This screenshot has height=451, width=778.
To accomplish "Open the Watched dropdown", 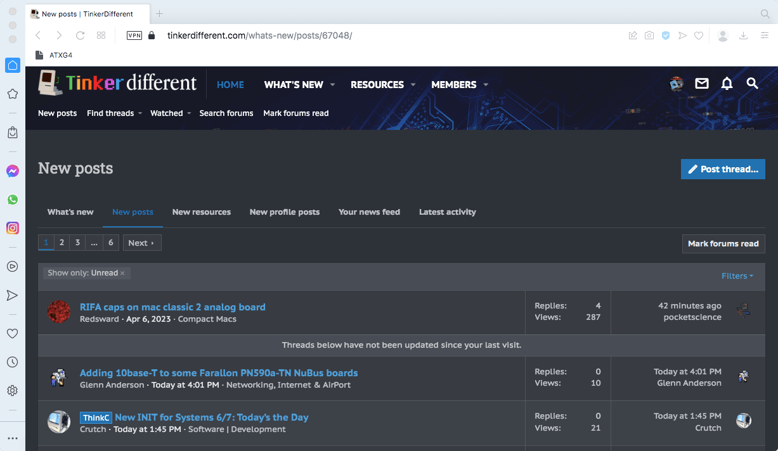I will [171, 113].
